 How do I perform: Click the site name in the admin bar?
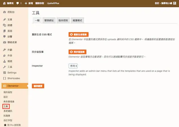tap(10, 3)
